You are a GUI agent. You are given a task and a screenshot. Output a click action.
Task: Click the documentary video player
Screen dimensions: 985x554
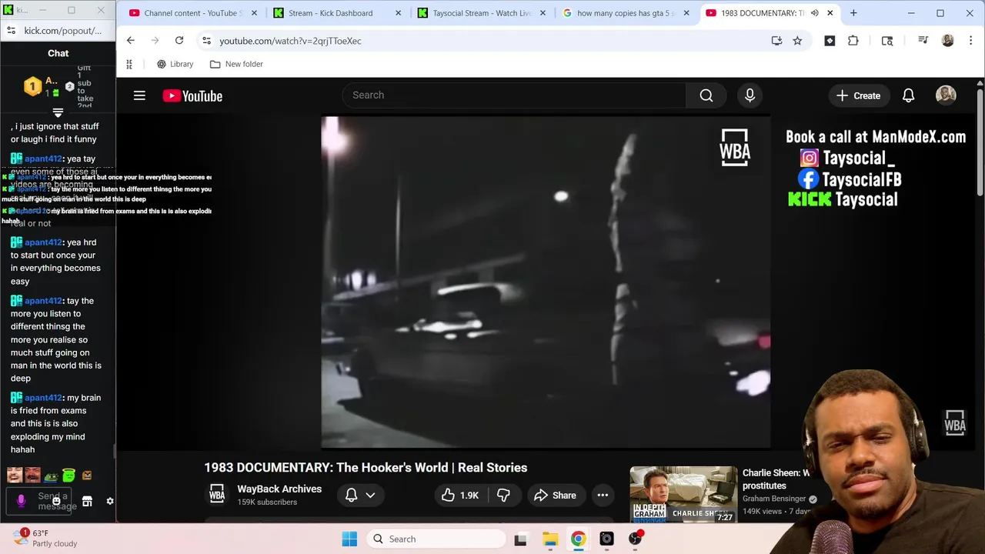pyautogui.click(x=546, y=282)
